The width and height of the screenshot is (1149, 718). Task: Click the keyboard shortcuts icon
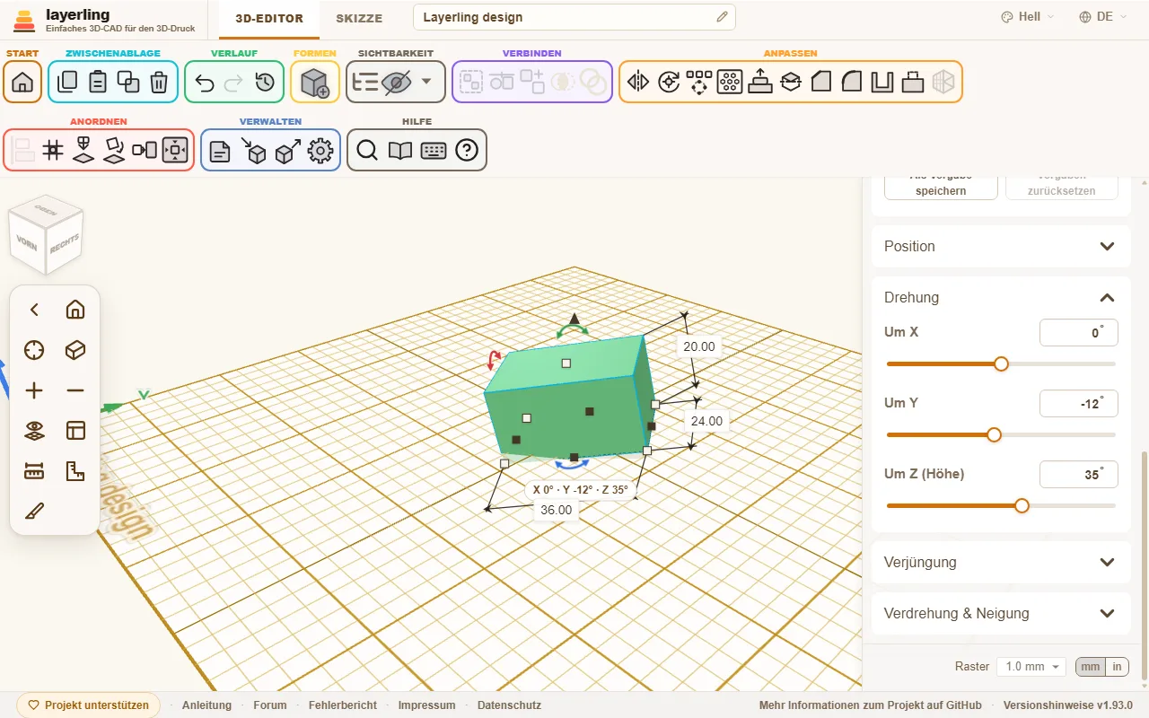pyautogui.click(x=434, y=151)
